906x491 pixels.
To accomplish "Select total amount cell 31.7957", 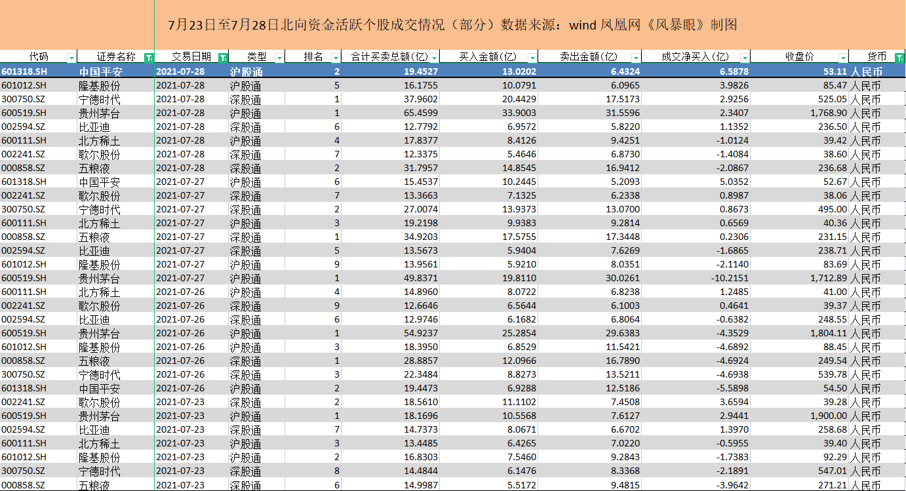I will point(391,168).
